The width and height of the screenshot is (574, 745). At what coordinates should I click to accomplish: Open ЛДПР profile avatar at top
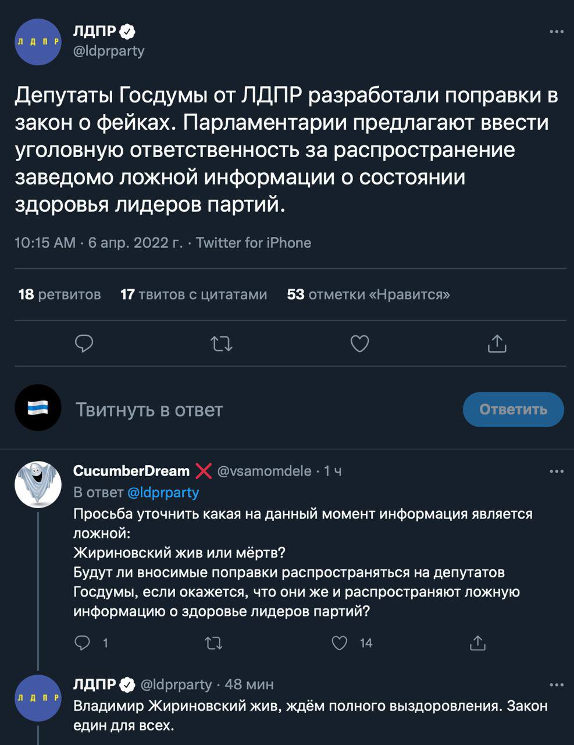[38, 42]
